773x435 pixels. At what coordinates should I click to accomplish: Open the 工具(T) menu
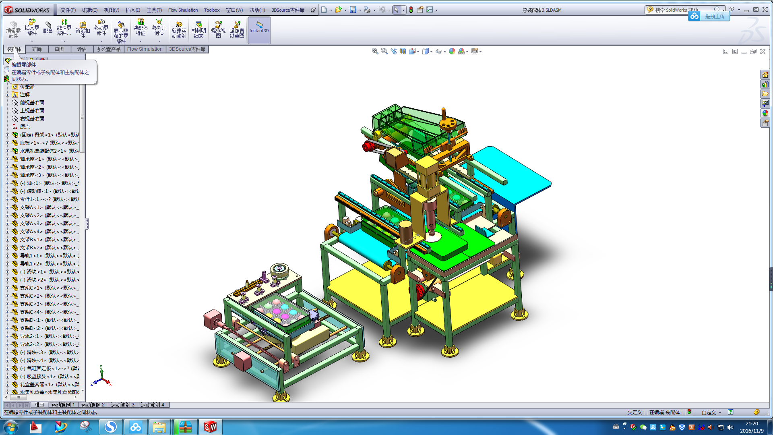click(x=154, y=10)
